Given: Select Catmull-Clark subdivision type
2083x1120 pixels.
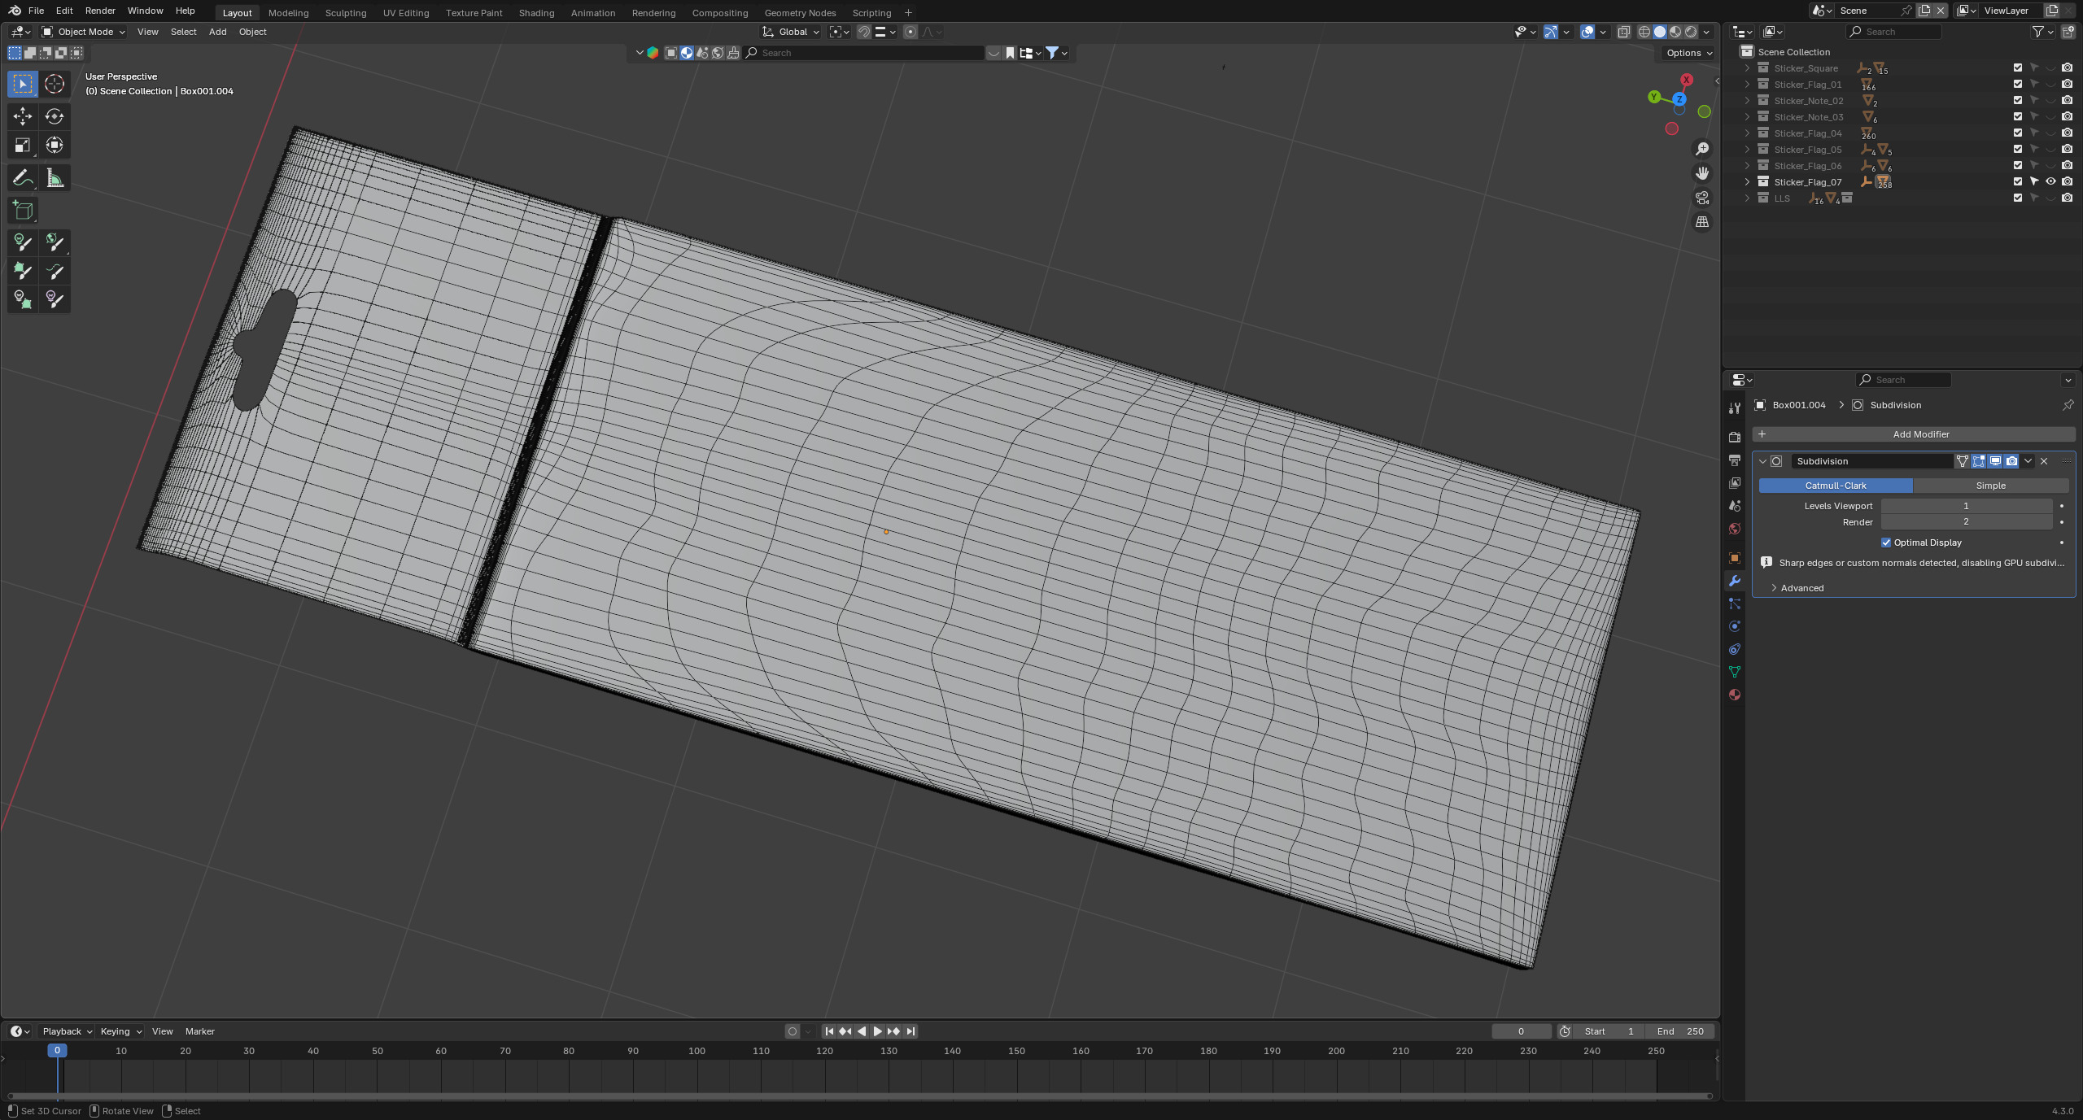Looking at the screenshot, I should [1836, 486].
